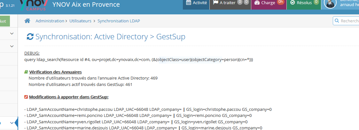Click the ldap_search query line
Screen dimensions: 359x130
138,60
